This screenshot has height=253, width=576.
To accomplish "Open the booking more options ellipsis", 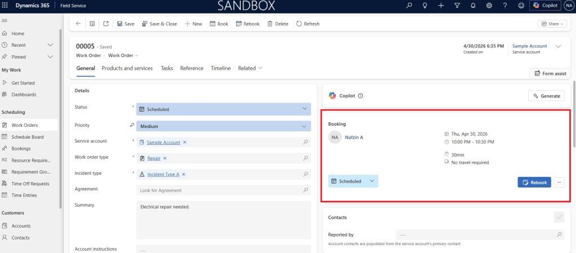I will point(559,182).
